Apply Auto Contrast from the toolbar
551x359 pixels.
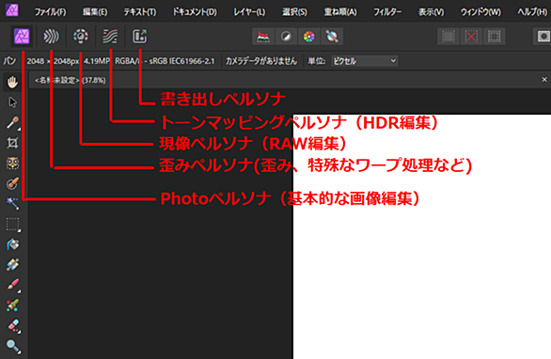pyautogui.click(x=286, y=37)
